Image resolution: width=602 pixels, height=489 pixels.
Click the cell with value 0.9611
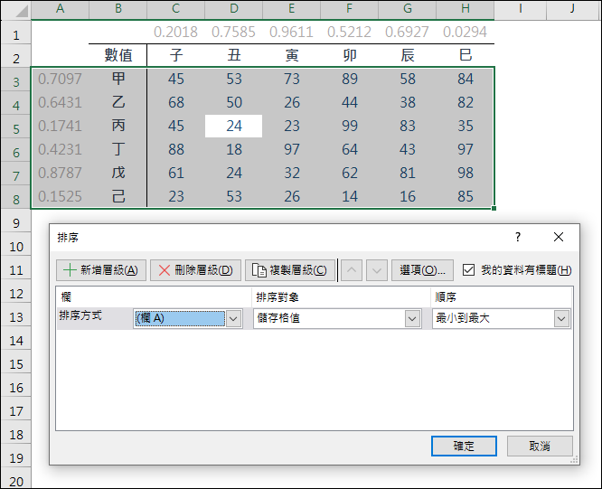pyautogui.click(x=292, y=32)
